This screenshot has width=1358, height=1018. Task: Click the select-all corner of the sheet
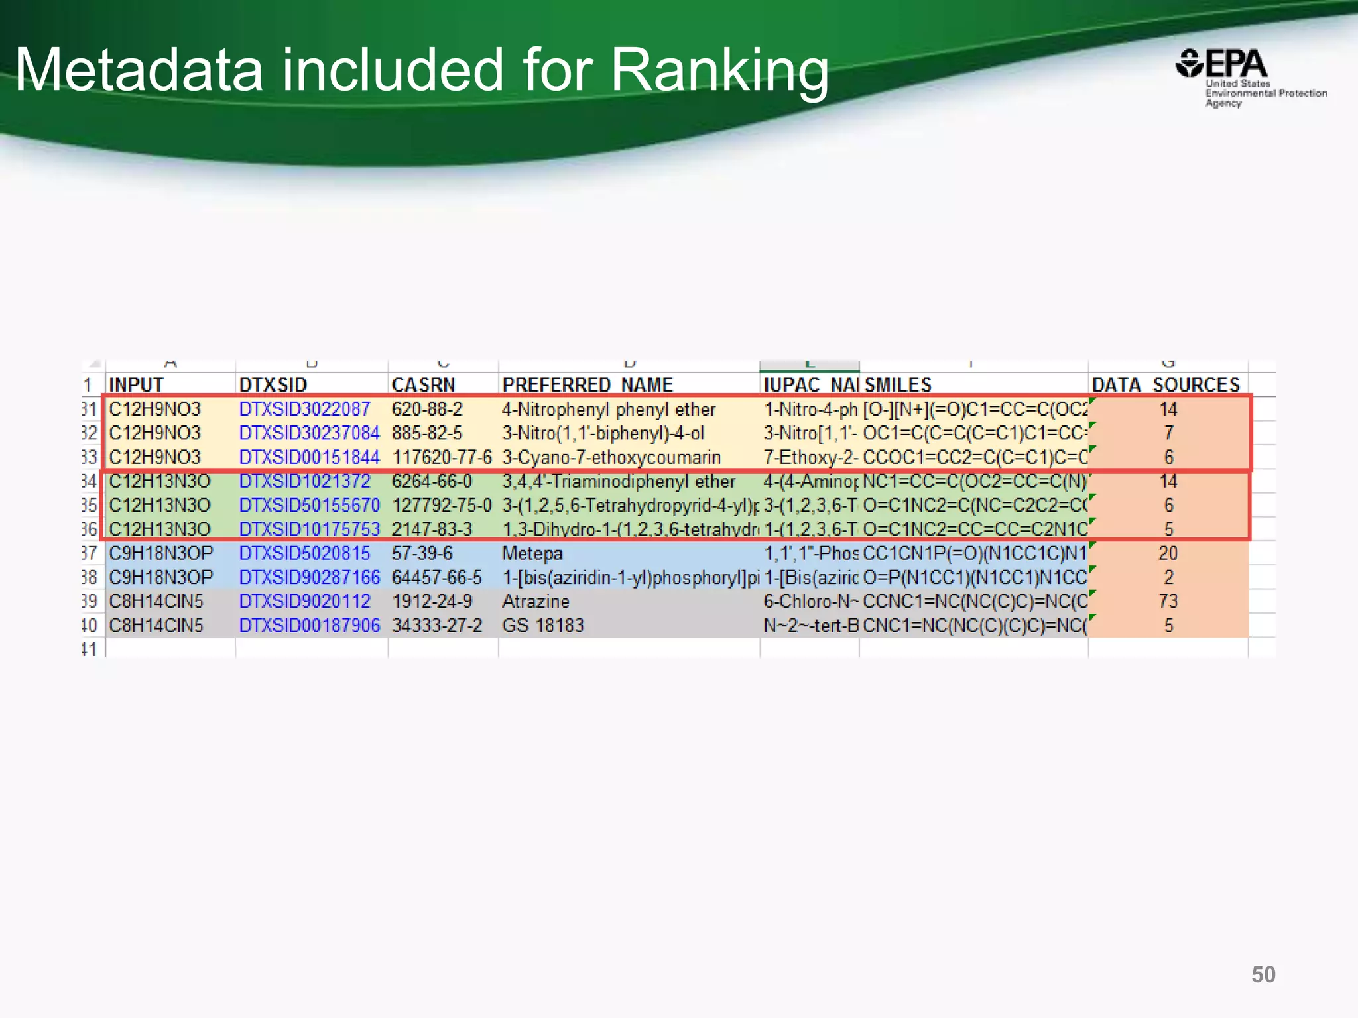coord(93,365)
